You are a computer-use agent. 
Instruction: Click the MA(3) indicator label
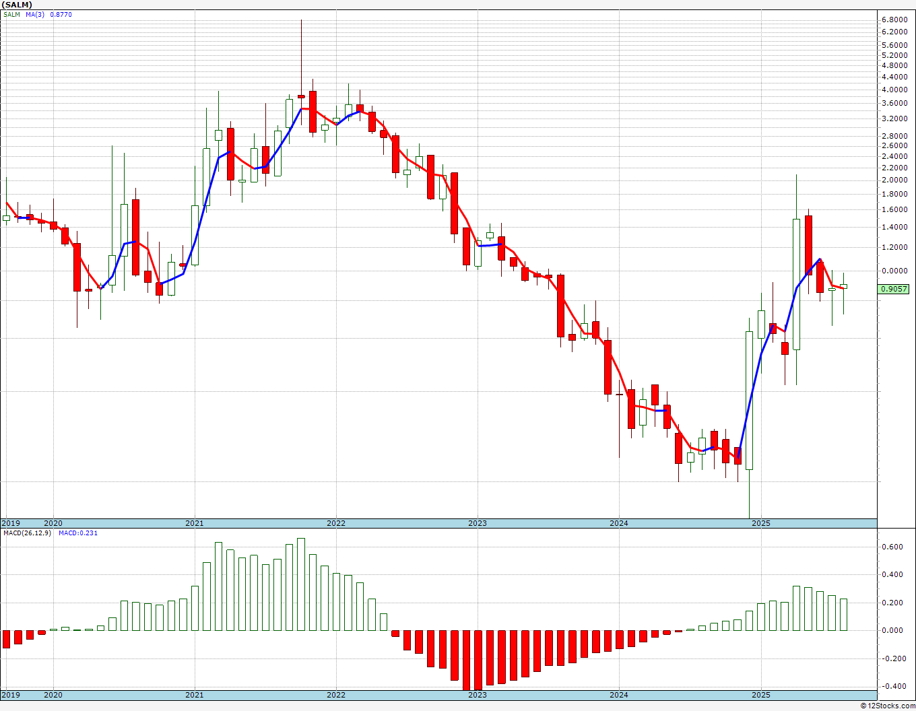pyautogui.click(x=35, y=15)
